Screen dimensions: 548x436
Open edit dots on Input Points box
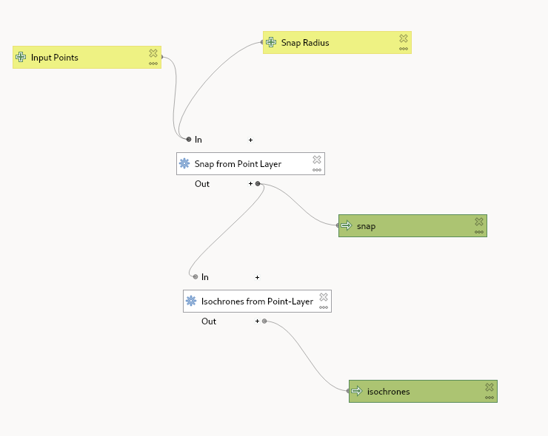coord(153,64)
